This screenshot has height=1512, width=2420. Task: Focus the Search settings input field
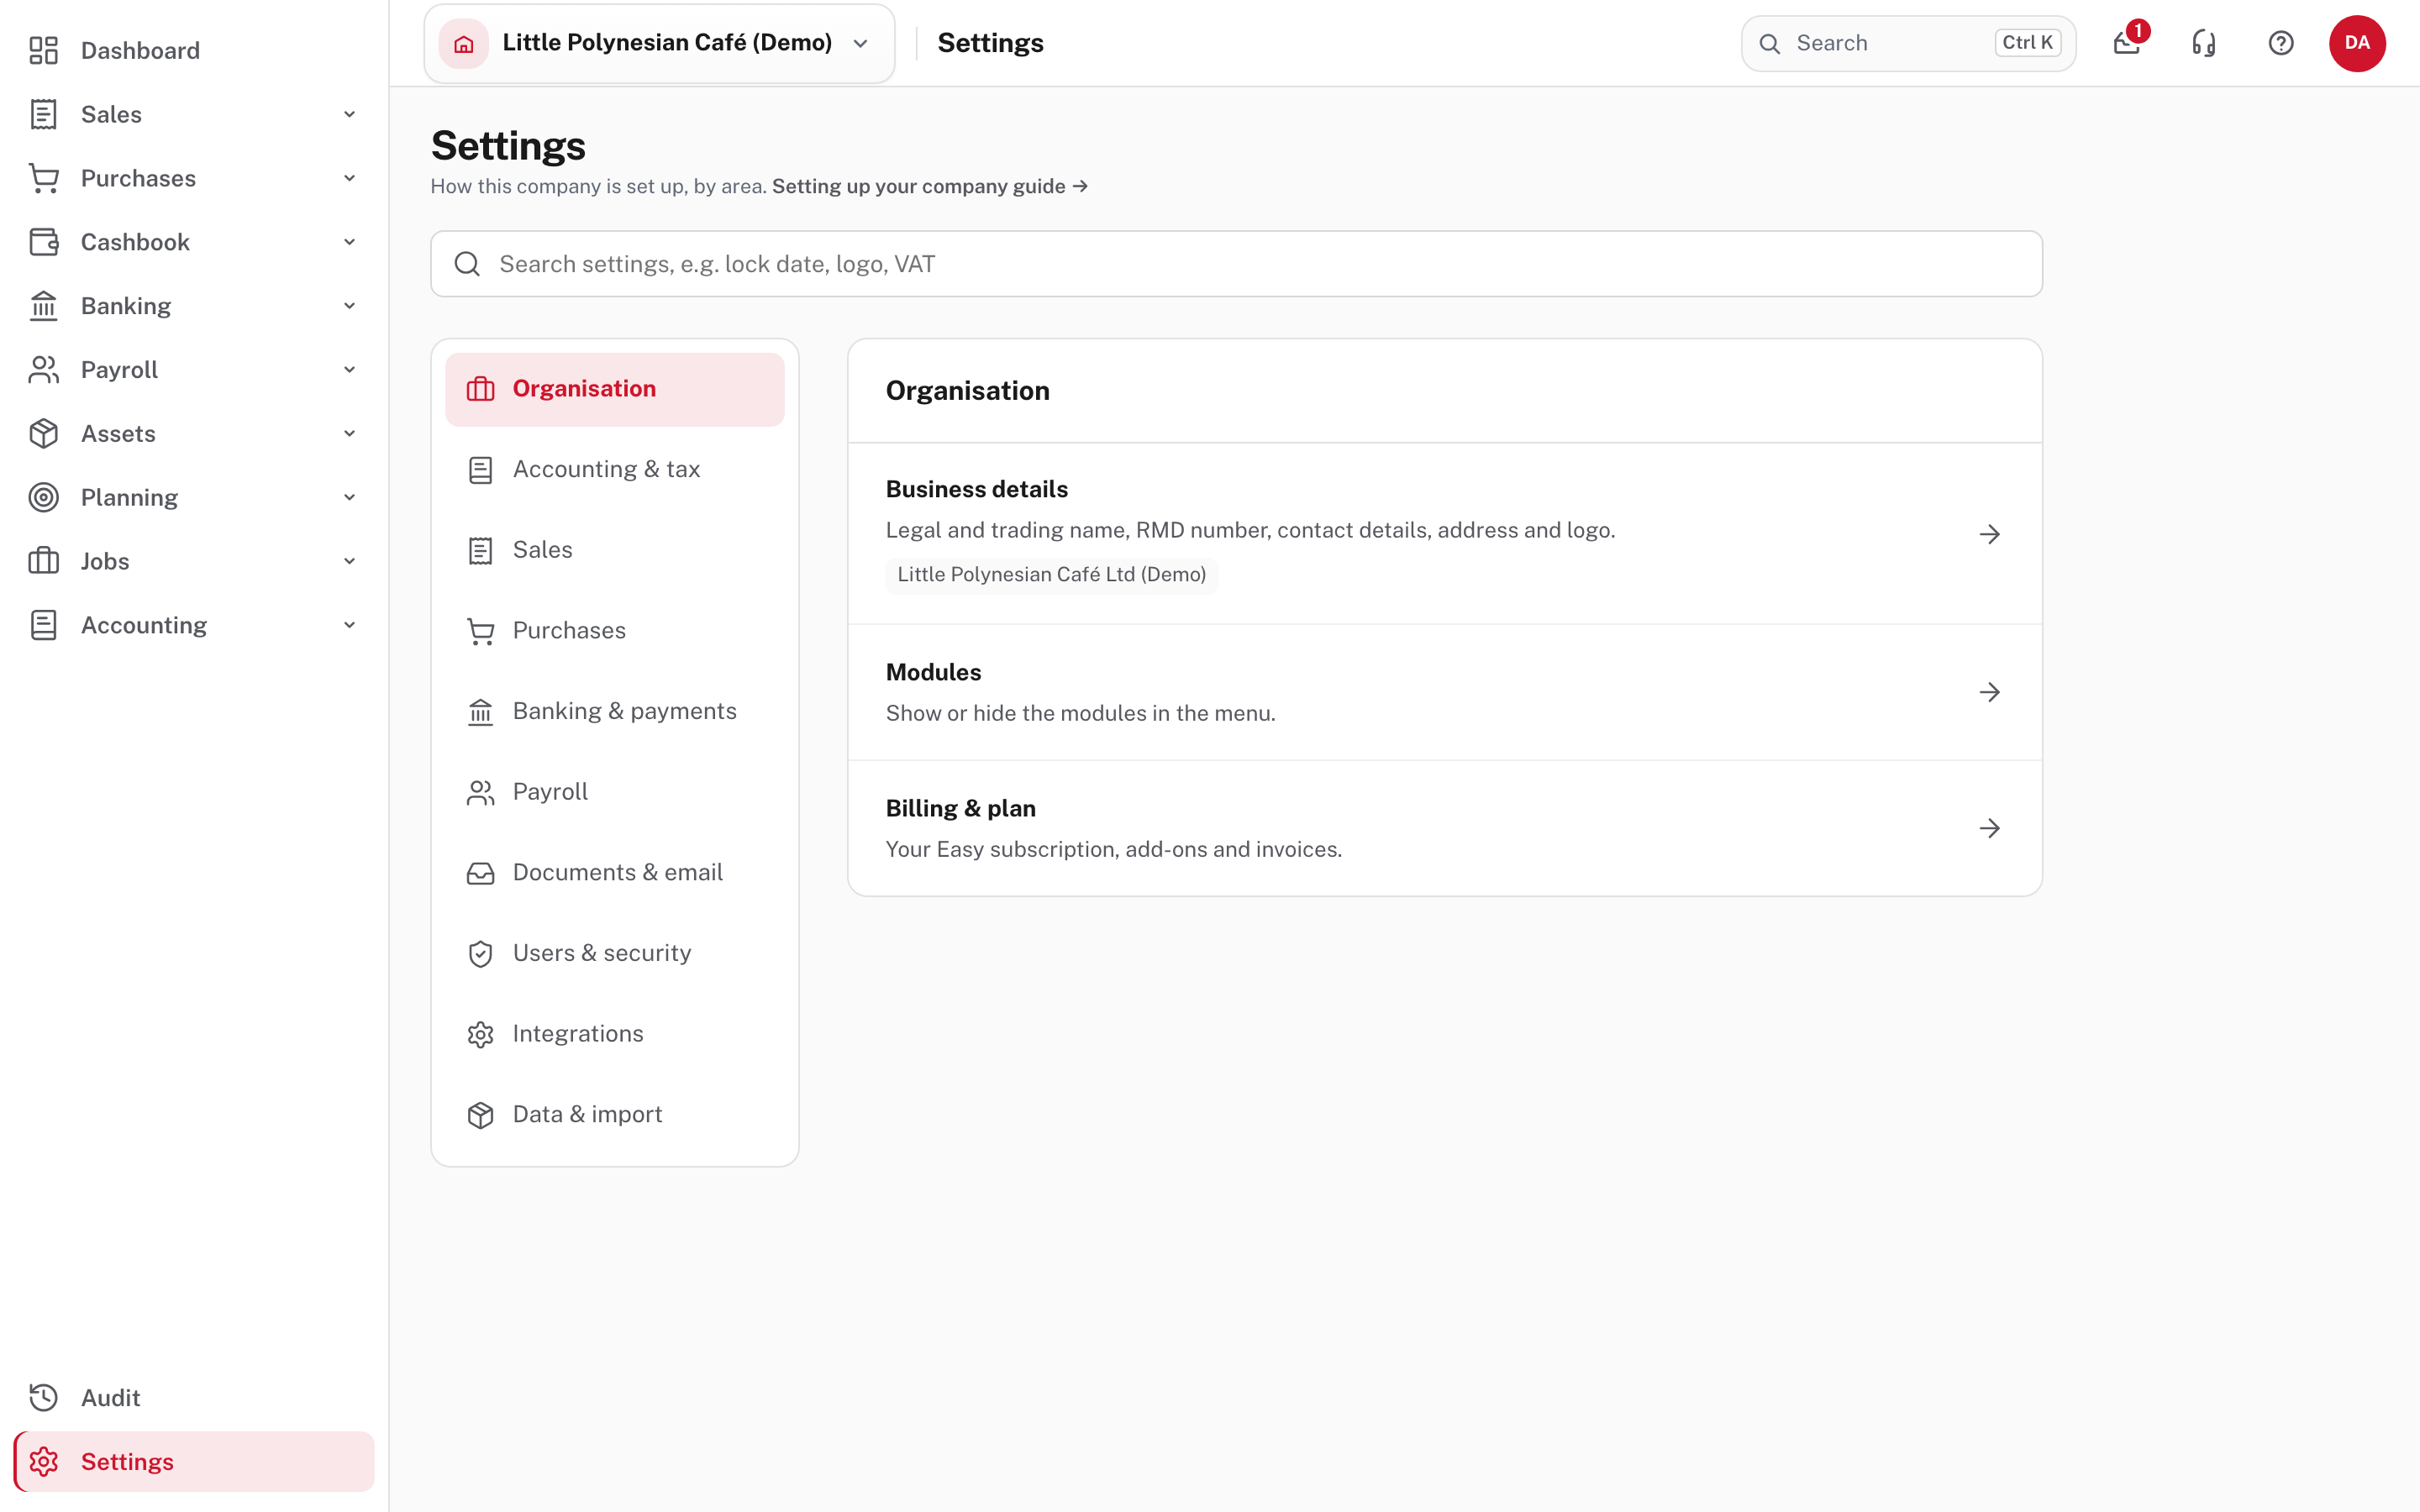coord(1236,264)
